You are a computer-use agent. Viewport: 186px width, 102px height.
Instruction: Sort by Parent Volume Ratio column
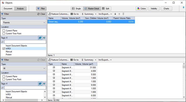pos(124,18)
